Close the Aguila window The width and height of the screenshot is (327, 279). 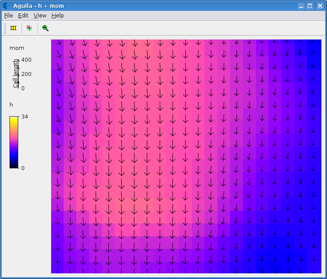pyautogui.click(x=320, y=6)
